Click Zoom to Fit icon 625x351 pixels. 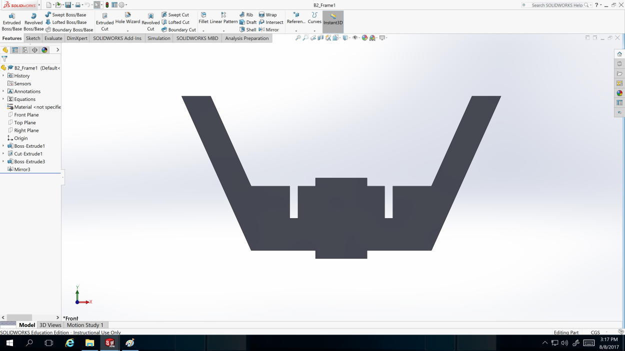point(298,38)
